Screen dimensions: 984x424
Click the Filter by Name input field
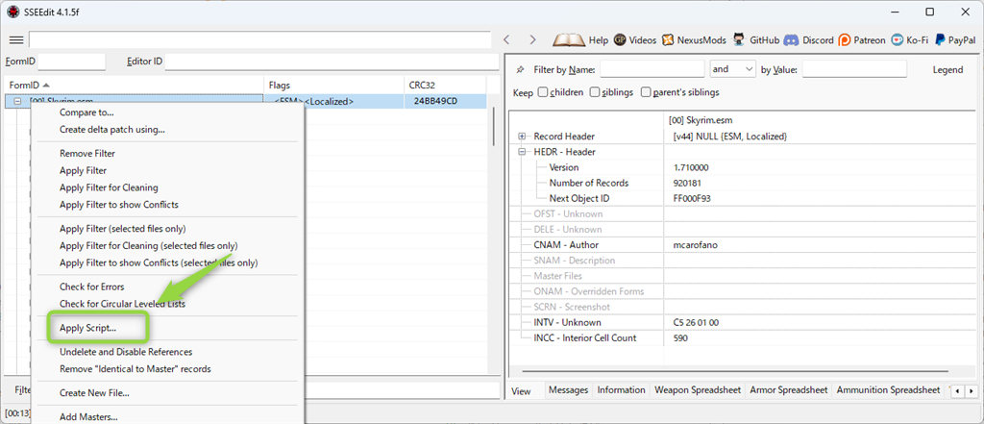coord(652,69)
